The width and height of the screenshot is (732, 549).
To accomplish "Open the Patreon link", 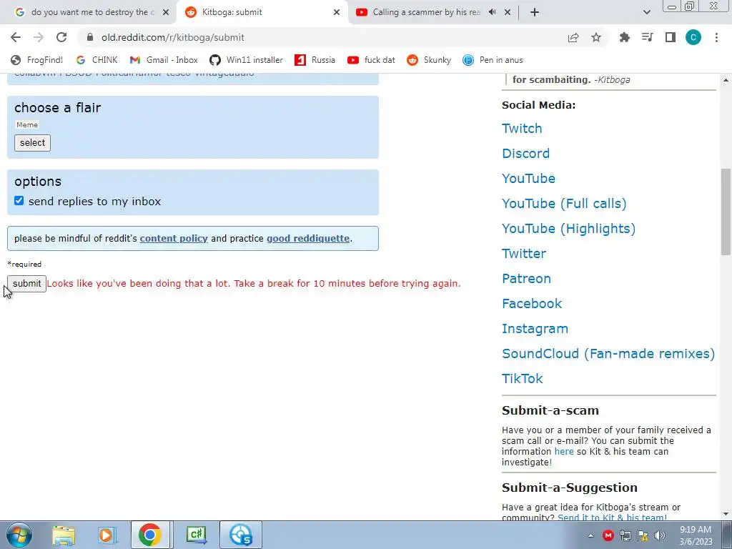I will pyautogui.click(x=526, y=279).
